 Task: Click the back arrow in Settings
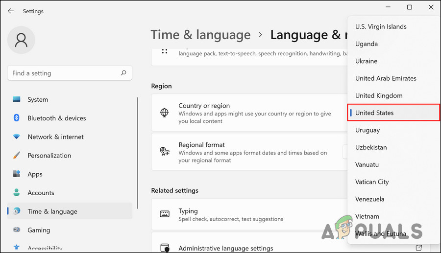coord(11,11)
